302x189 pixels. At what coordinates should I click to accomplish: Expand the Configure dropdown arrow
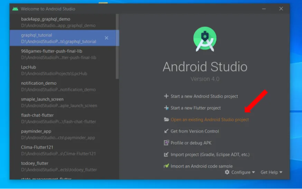pyautogui.click(x=253, y=172)
